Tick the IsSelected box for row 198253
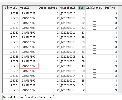 [x=95, y=33]
